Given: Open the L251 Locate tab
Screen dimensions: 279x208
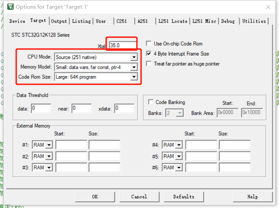Looking at the screenshot, I should tap(172, 21).
